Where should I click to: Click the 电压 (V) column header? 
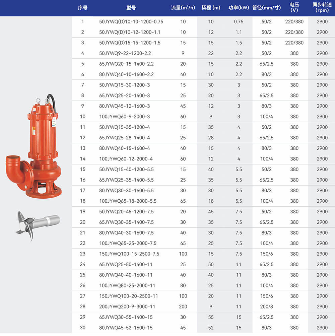(x=294, y=7)
